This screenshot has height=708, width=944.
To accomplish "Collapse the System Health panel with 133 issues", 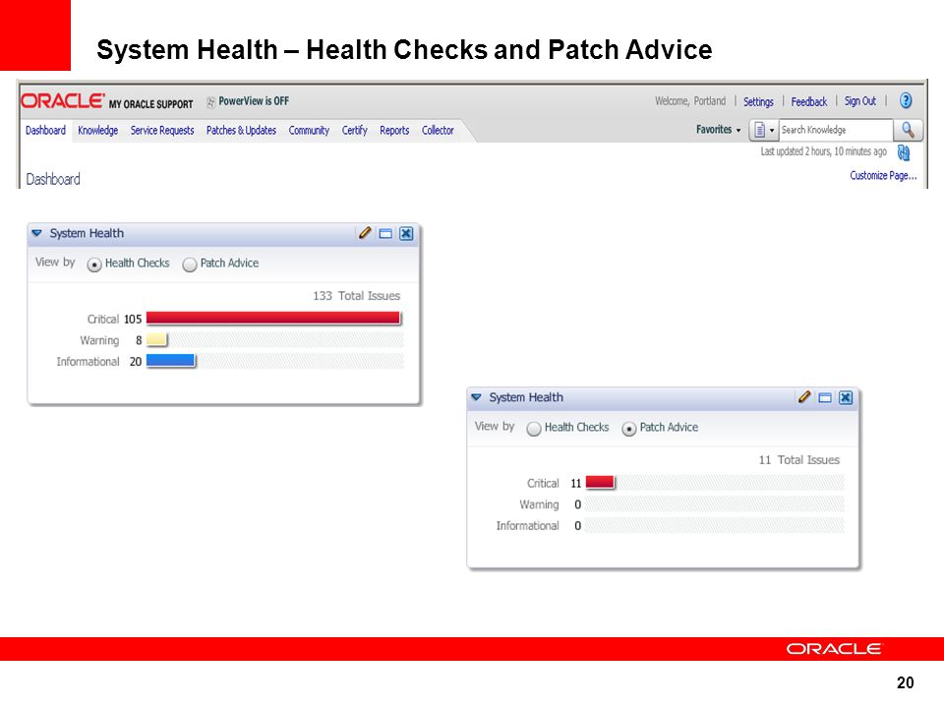I will 36,233.
